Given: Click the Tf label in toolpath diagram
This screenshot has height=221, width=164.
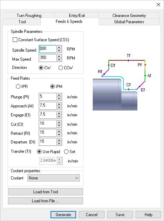Looking at the screenshot, I should tap(128, 56).
